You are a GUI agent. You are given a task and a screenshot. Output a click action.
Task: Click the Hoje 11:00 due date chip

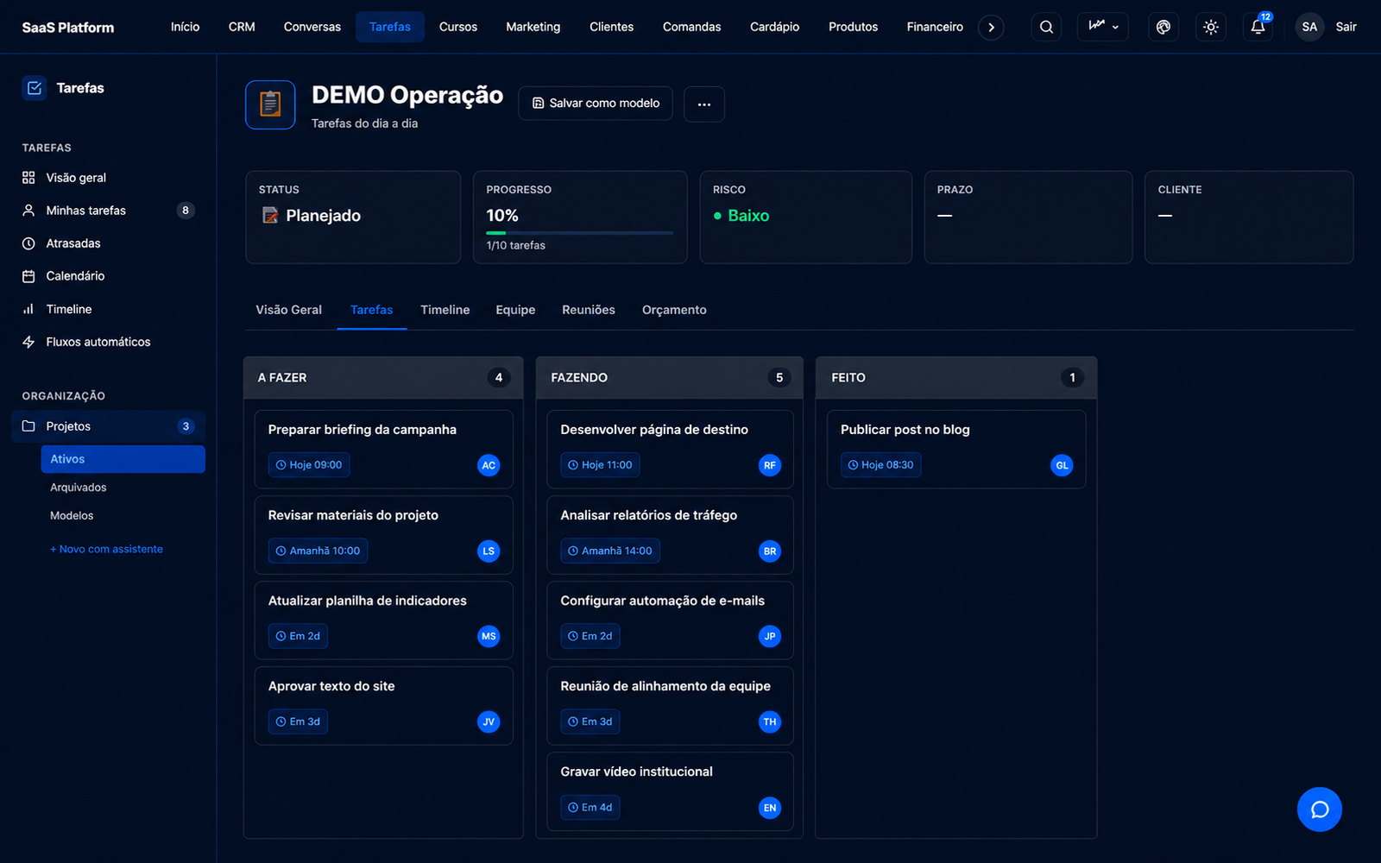pos(600,465)
